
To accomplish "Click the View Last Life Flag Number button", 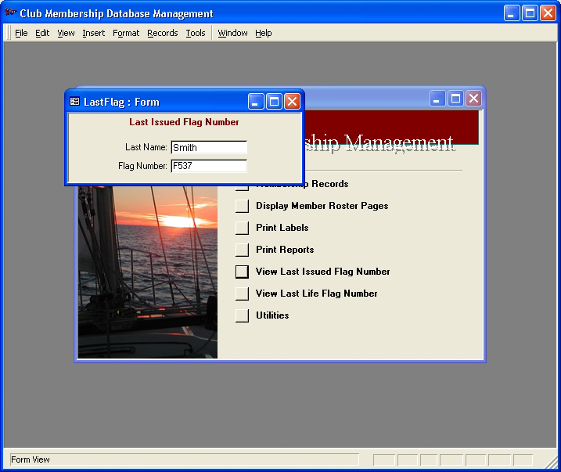I will [242, 294].
